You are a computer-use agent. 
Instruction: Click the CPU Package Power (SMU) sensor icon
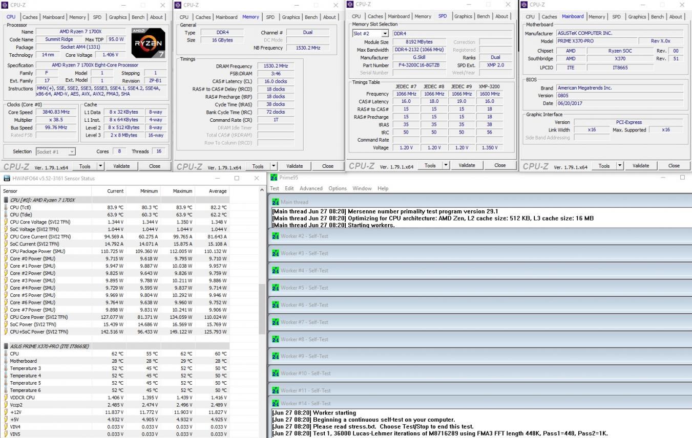[x=6, y=251]
